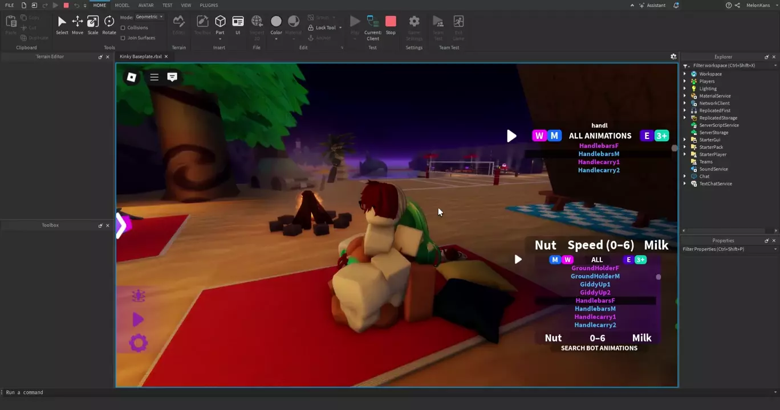This screenshot has width=780, height=410.
Task: Open the PLUGINS ribbon tab
Action: coord(209,5)
